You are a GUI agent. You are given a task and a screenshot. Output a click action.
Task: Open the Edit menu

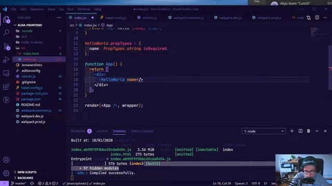click(x=23, y=9)
